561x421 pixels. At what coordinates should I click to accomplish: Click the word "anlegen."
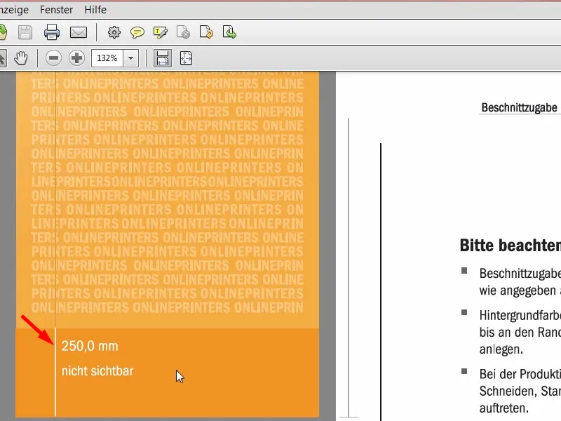tap(501, 349)
